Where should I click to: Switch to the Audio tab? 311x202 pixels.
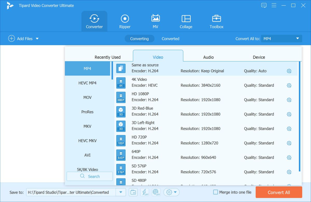(208, 57)
